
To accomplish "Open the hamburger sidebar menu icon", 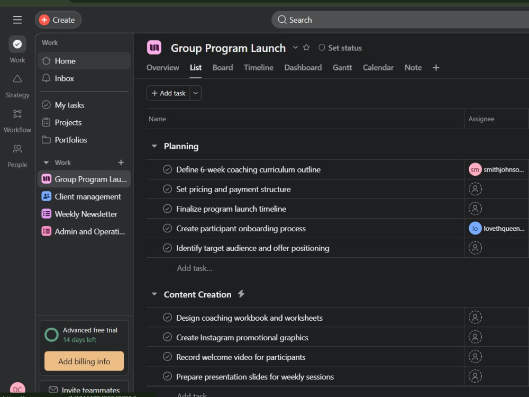I will pos(17,20).
